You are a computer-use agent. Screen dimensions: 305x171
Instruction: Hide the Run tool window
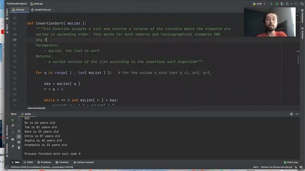point(297,114)
